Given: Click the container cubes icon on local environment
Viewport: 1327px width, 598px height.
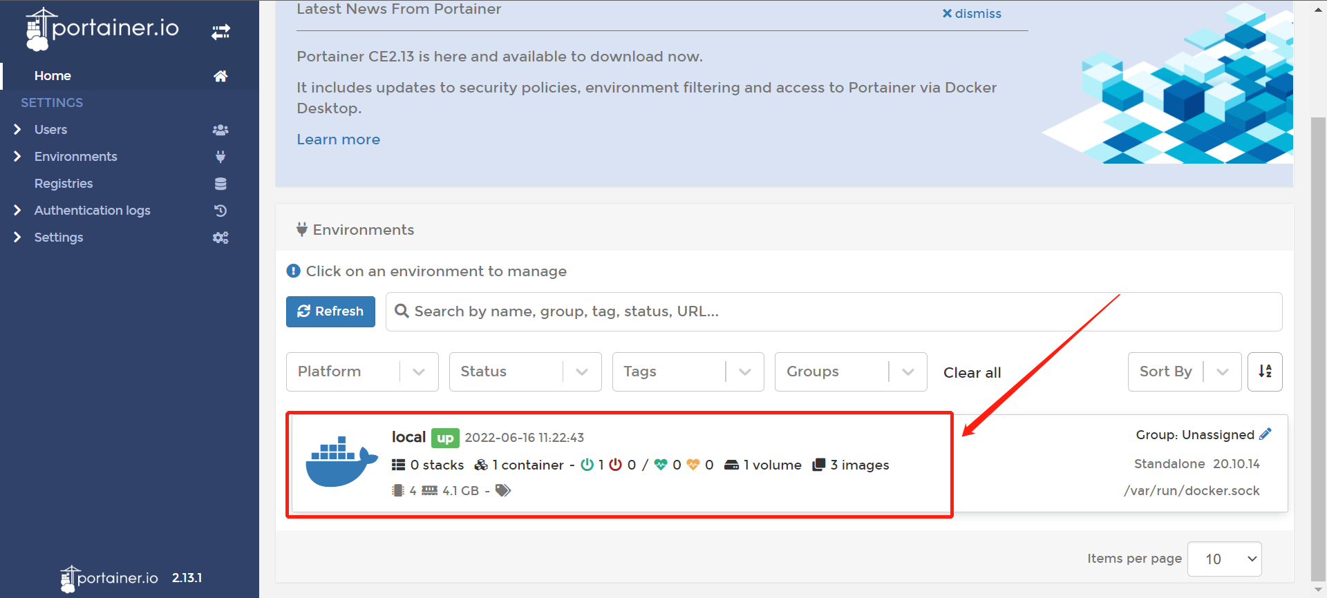Looking at the screenshot, I should 481,465.
